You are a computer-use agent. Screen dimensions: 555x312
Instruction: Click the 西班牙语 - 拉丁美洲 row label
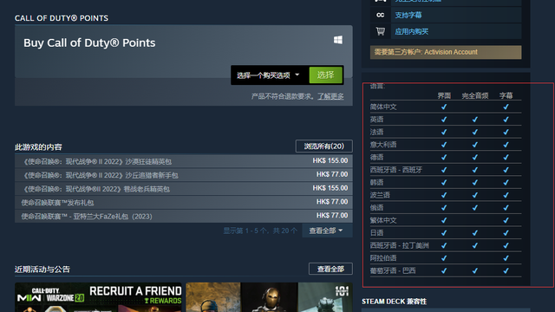coord(399,245)
